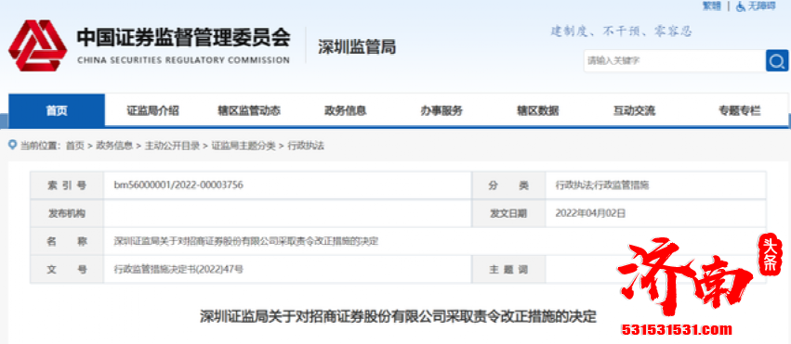This screenshot has height=344, width=791.
Task: Go to 政务信息 in the breadcrumb
Action: pos(114,146)
